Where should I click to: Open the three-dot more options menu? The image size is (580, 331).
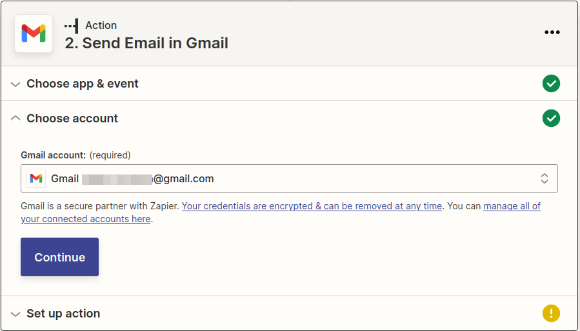point(552,32)
